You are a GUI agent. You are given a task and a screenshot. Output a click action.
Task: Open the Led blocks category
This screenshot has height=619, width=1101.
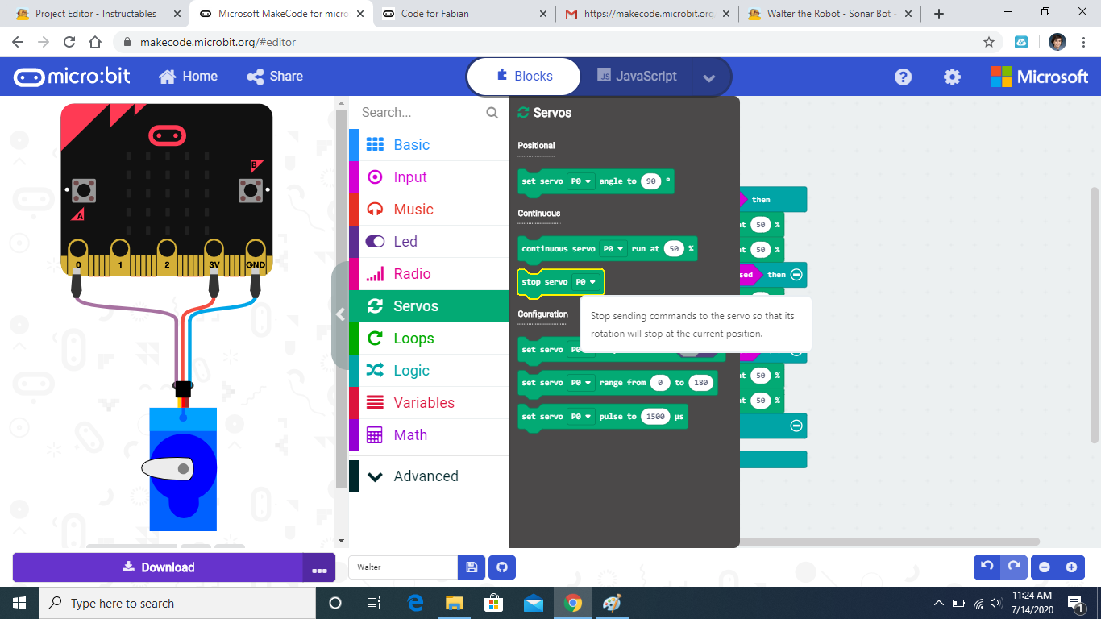point(429,242)
